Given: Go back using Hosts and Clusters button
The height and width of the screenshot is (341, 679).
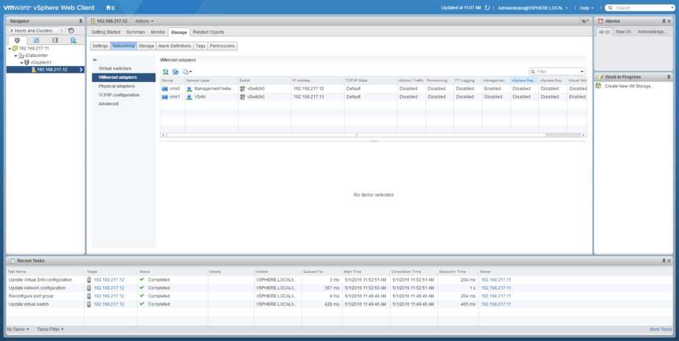Looking at the screenshot, I should (34, 30).
